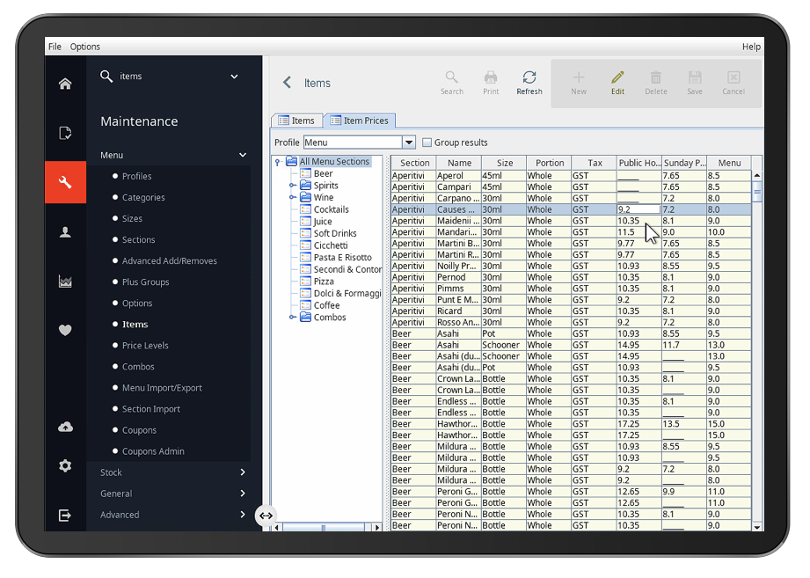This screenshot has width=810, height=578.
Task: Click the heart loyalty sidebar icon
Action: point(65,330)
